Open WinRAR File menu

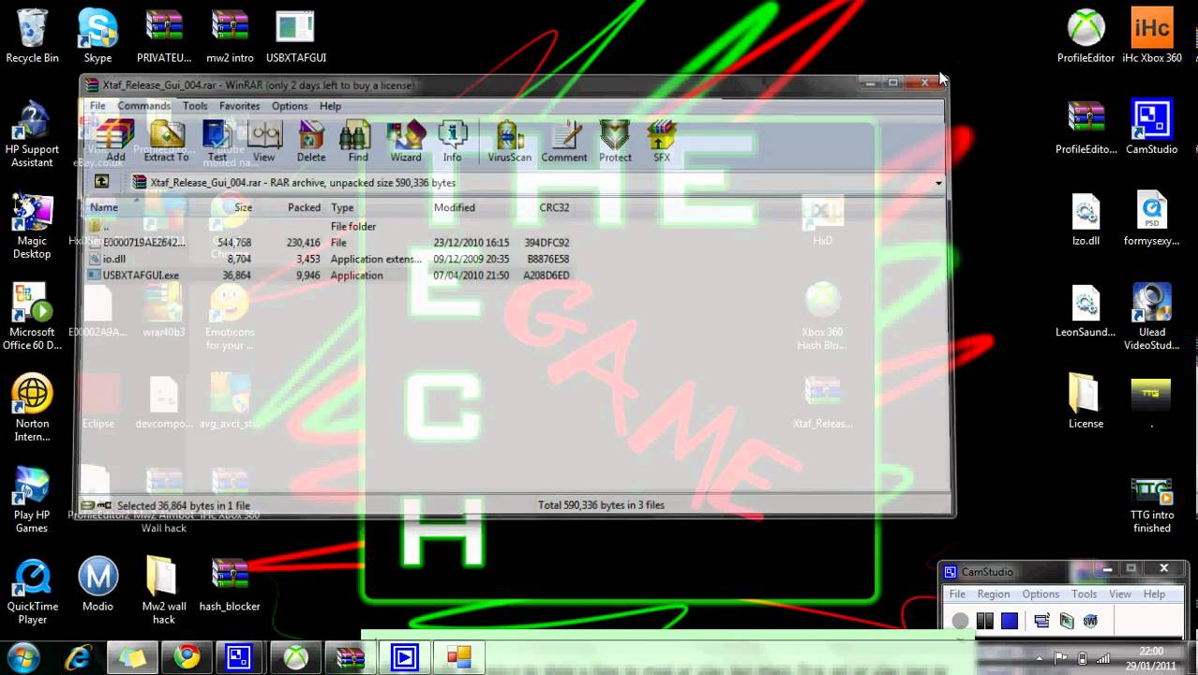pos(97,106)
